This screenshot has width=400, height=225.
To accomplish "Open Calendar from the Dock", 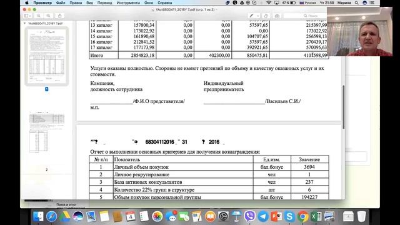I will point(131,217).
